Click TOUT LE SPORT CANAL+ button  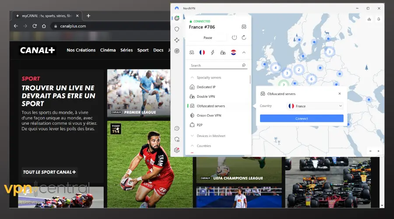tap(49, 172)
